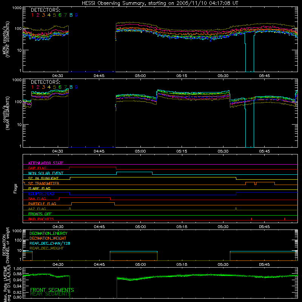Click the 05:30 tick under the Flags plot
This screenshot has width=302, height=302.
(223, 227)
